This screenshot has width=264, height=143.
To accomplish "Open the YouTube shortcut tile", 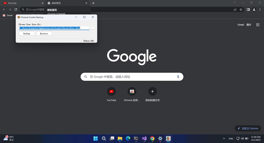I will [111, 94].
